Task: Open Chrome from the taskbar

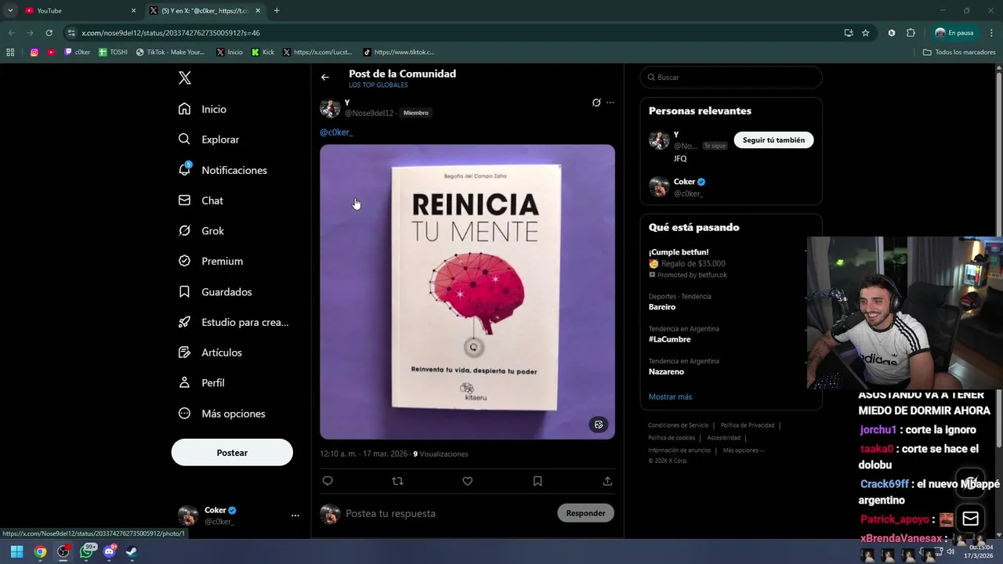Action: (40, 551)
